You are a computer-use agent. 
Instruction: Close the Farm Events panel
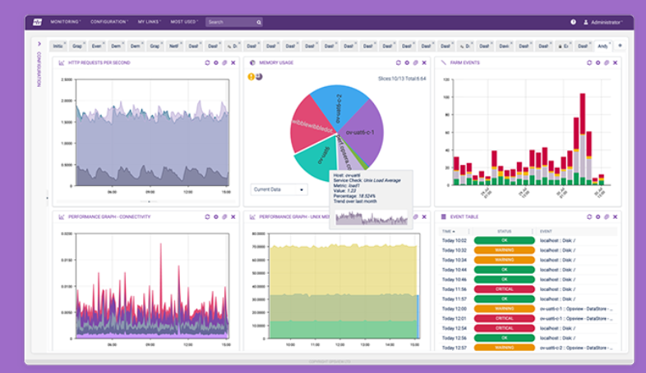[616, 62]
